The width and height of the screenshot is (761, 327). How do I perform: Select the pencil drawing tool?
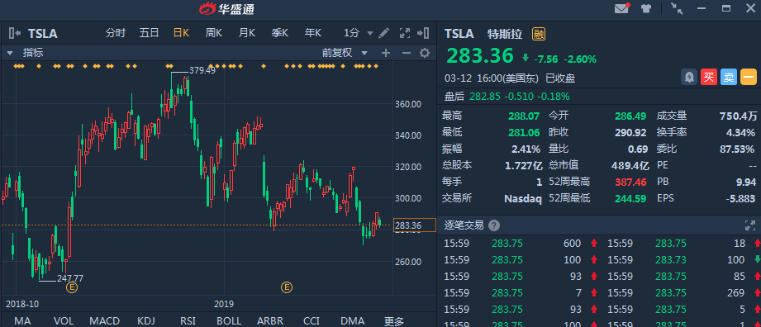pos(383,33)
